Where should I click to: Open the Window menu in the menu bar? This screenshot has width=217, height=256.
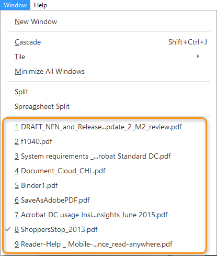click(15, 5)
